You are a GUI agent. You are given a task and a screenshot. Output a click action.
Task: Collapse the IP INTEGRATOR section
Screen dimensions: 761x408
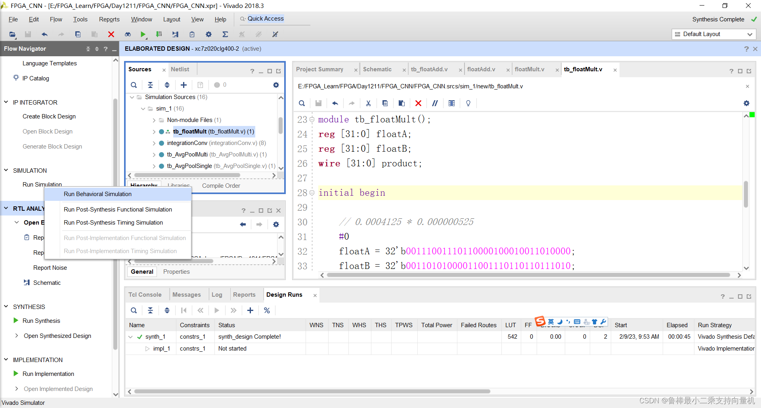tap(6, 102)
